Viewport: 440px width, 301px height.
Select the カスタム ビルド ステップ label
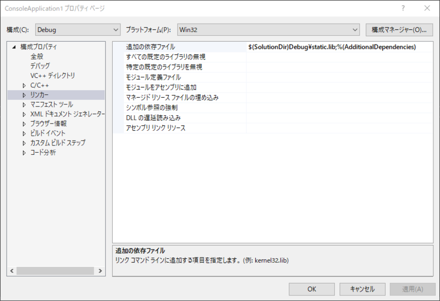pos(58,143)
